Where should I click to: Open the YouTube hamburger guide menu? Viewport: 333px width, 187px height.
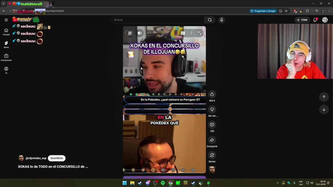(x=6, y=20)
